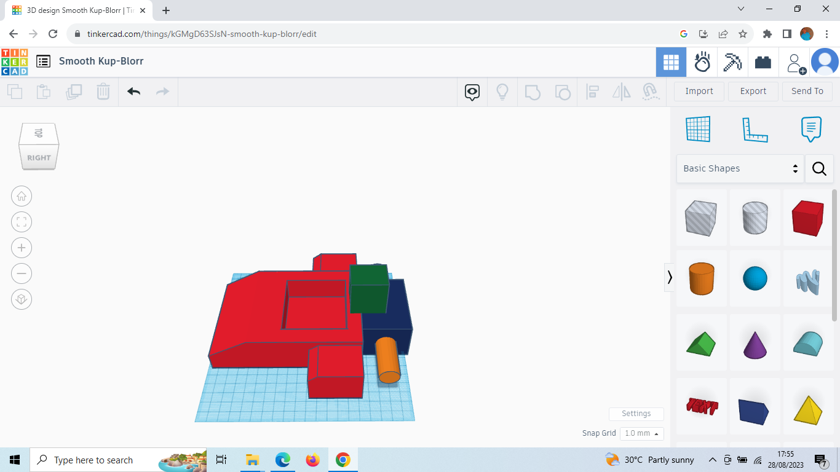Screen dimensions: 840x472
Task: Switch to Bricks view with brick icon
Action: (x=763, y=61)
